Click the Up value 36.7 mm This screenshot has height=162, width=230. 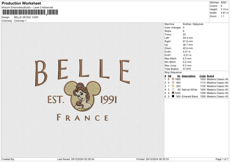(188, 45)
